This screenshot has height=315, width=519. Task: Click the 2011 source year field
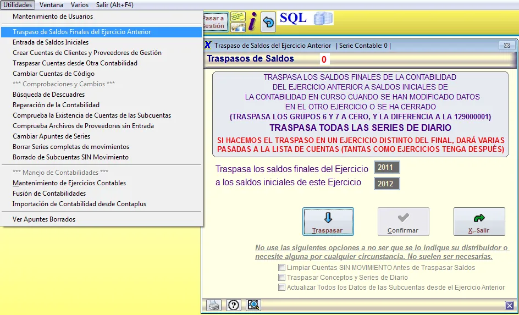387,168
